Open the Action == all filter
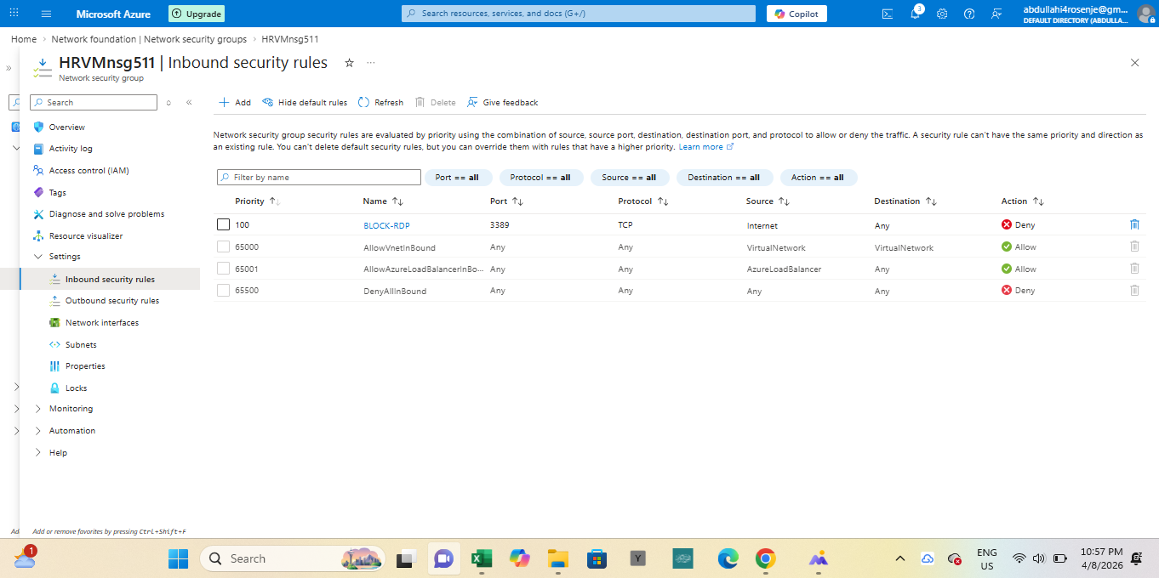 click(x=818, y=178)
